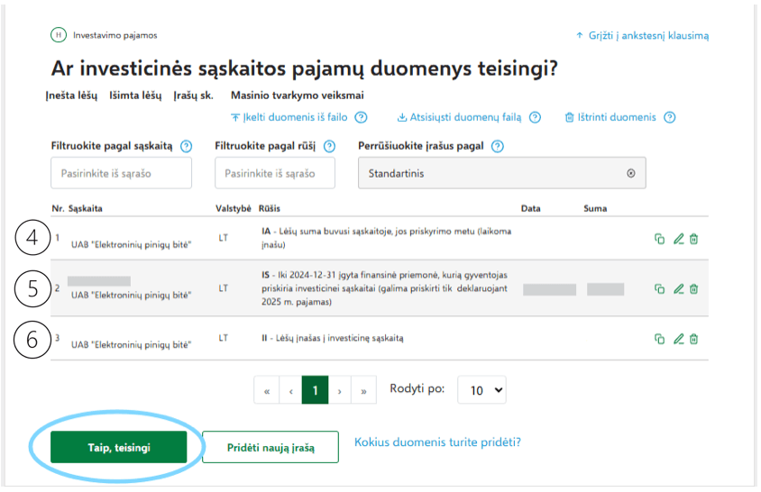Image resolution: width=761 pixels, height=492 pixels.
Task: Edit the row 3 II record
Action: 678,339
